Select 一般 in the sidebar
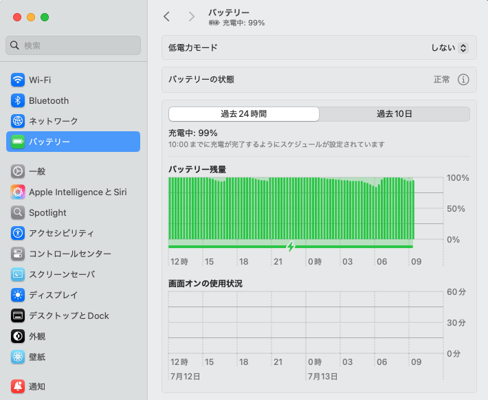Viewport: 488px width, 400px height. click(37, 172)
